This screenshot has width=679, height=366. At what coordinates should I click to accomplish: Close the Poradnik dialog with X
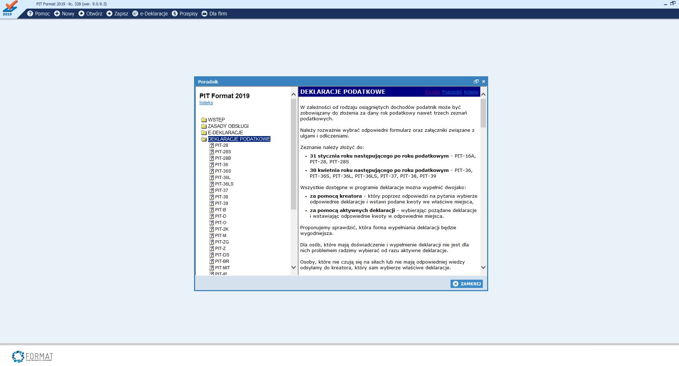[484, 82]
